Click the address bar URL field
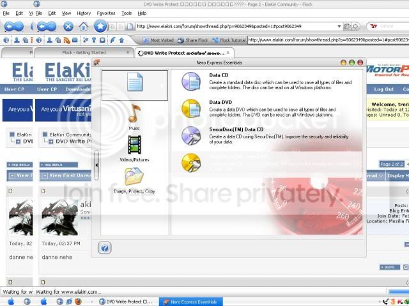 (236, 26)
